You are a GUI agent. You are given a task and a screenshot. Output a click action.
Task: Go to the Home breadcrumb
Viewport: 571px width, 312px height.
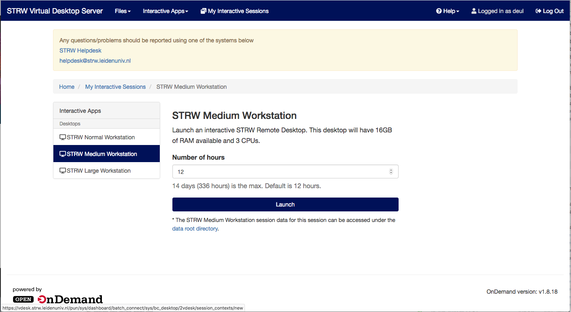[x=67, y=87]
